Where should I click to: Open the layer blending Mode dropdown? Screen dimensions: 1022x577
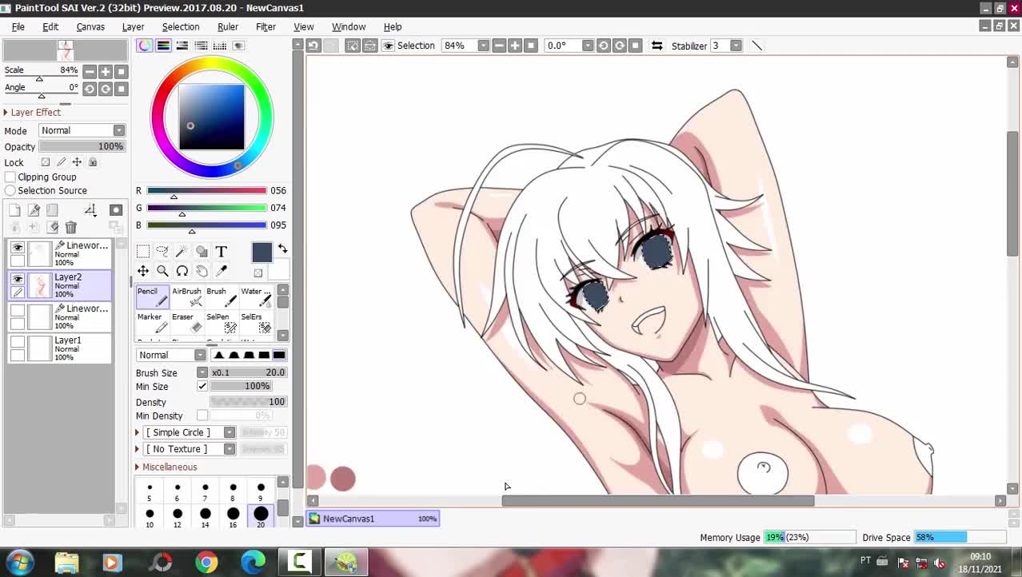coord(82,130)
